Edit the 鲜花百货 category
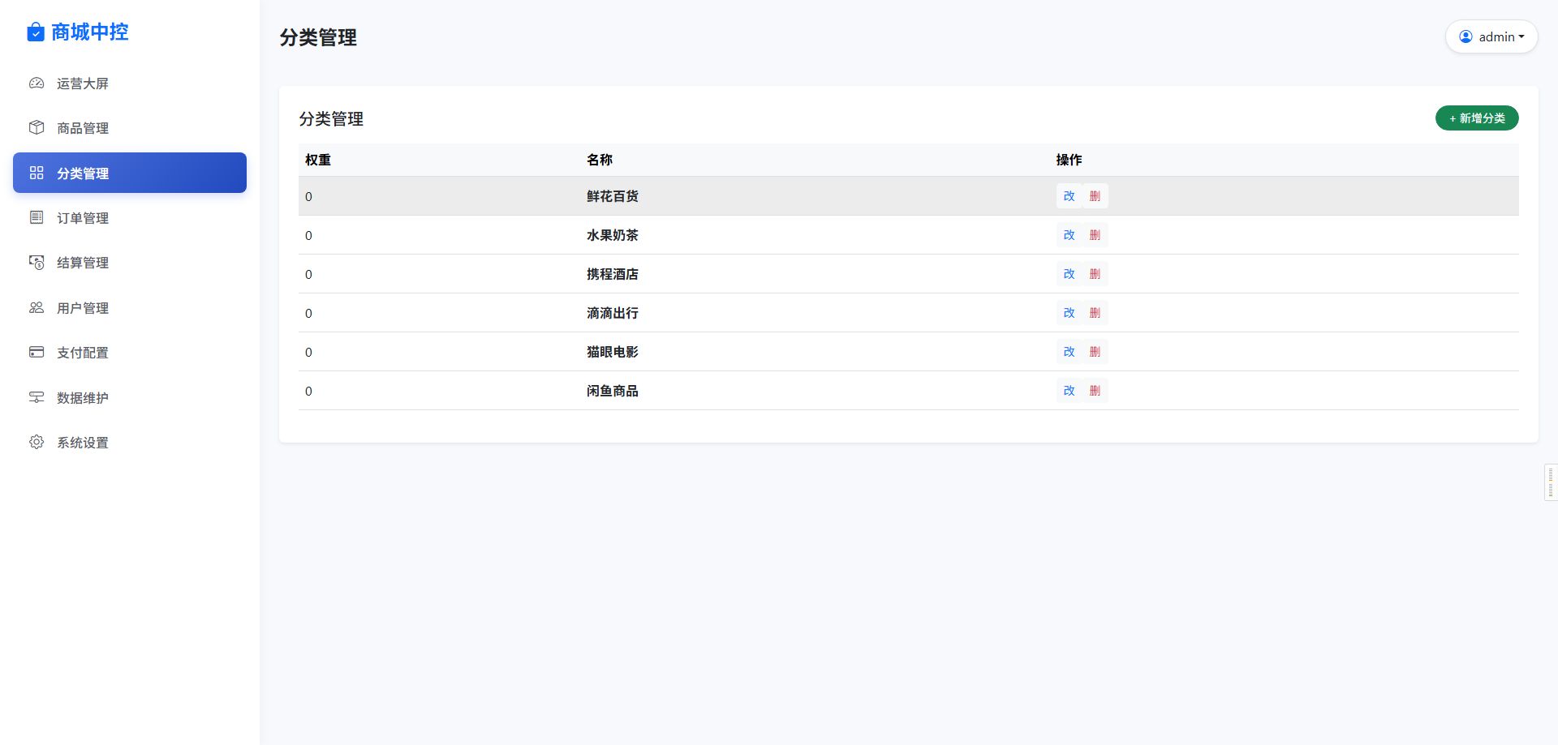Image resolution: width=1558 pixels, height=745 pixels. point(1069,196)
